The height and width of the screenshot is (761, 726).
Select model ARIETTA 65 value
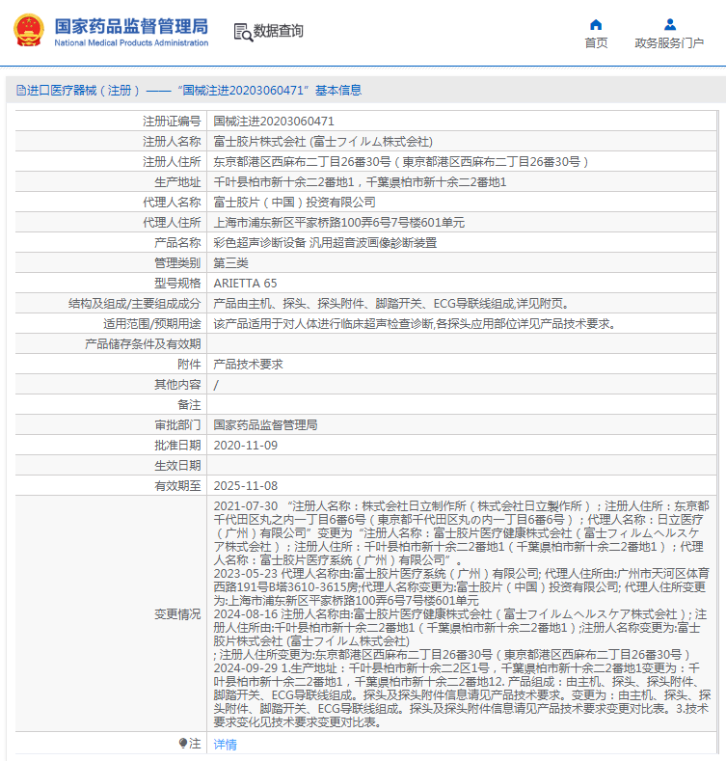(x=245, y=284)
